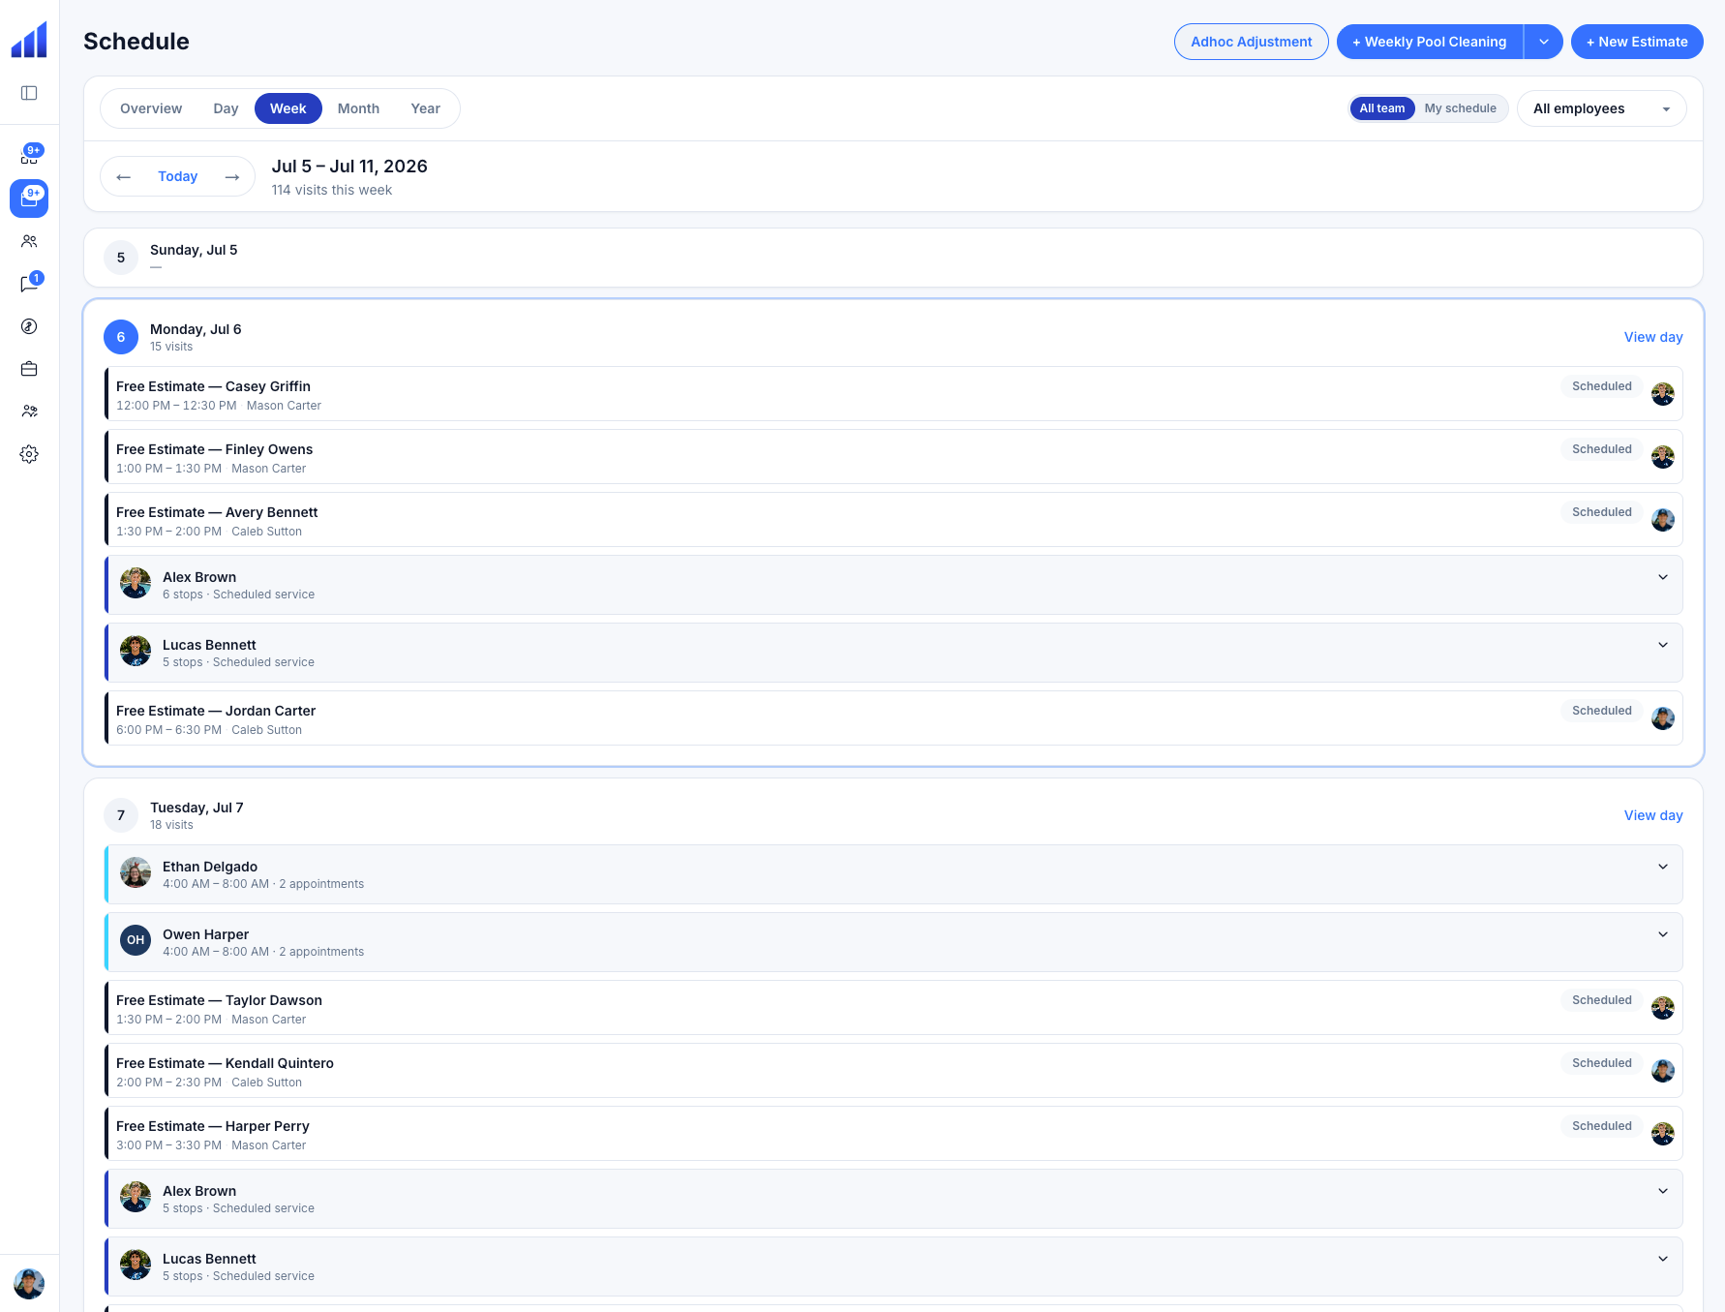Toggle the sidebar panel icon
The width and height of the screenshot is (1725, 1312).
pyautogui.click(x=29, y=93)
